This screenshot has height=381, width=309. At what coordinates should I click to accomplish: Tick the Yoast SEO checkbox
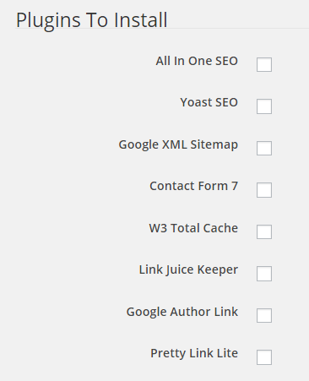click(264, 106)
